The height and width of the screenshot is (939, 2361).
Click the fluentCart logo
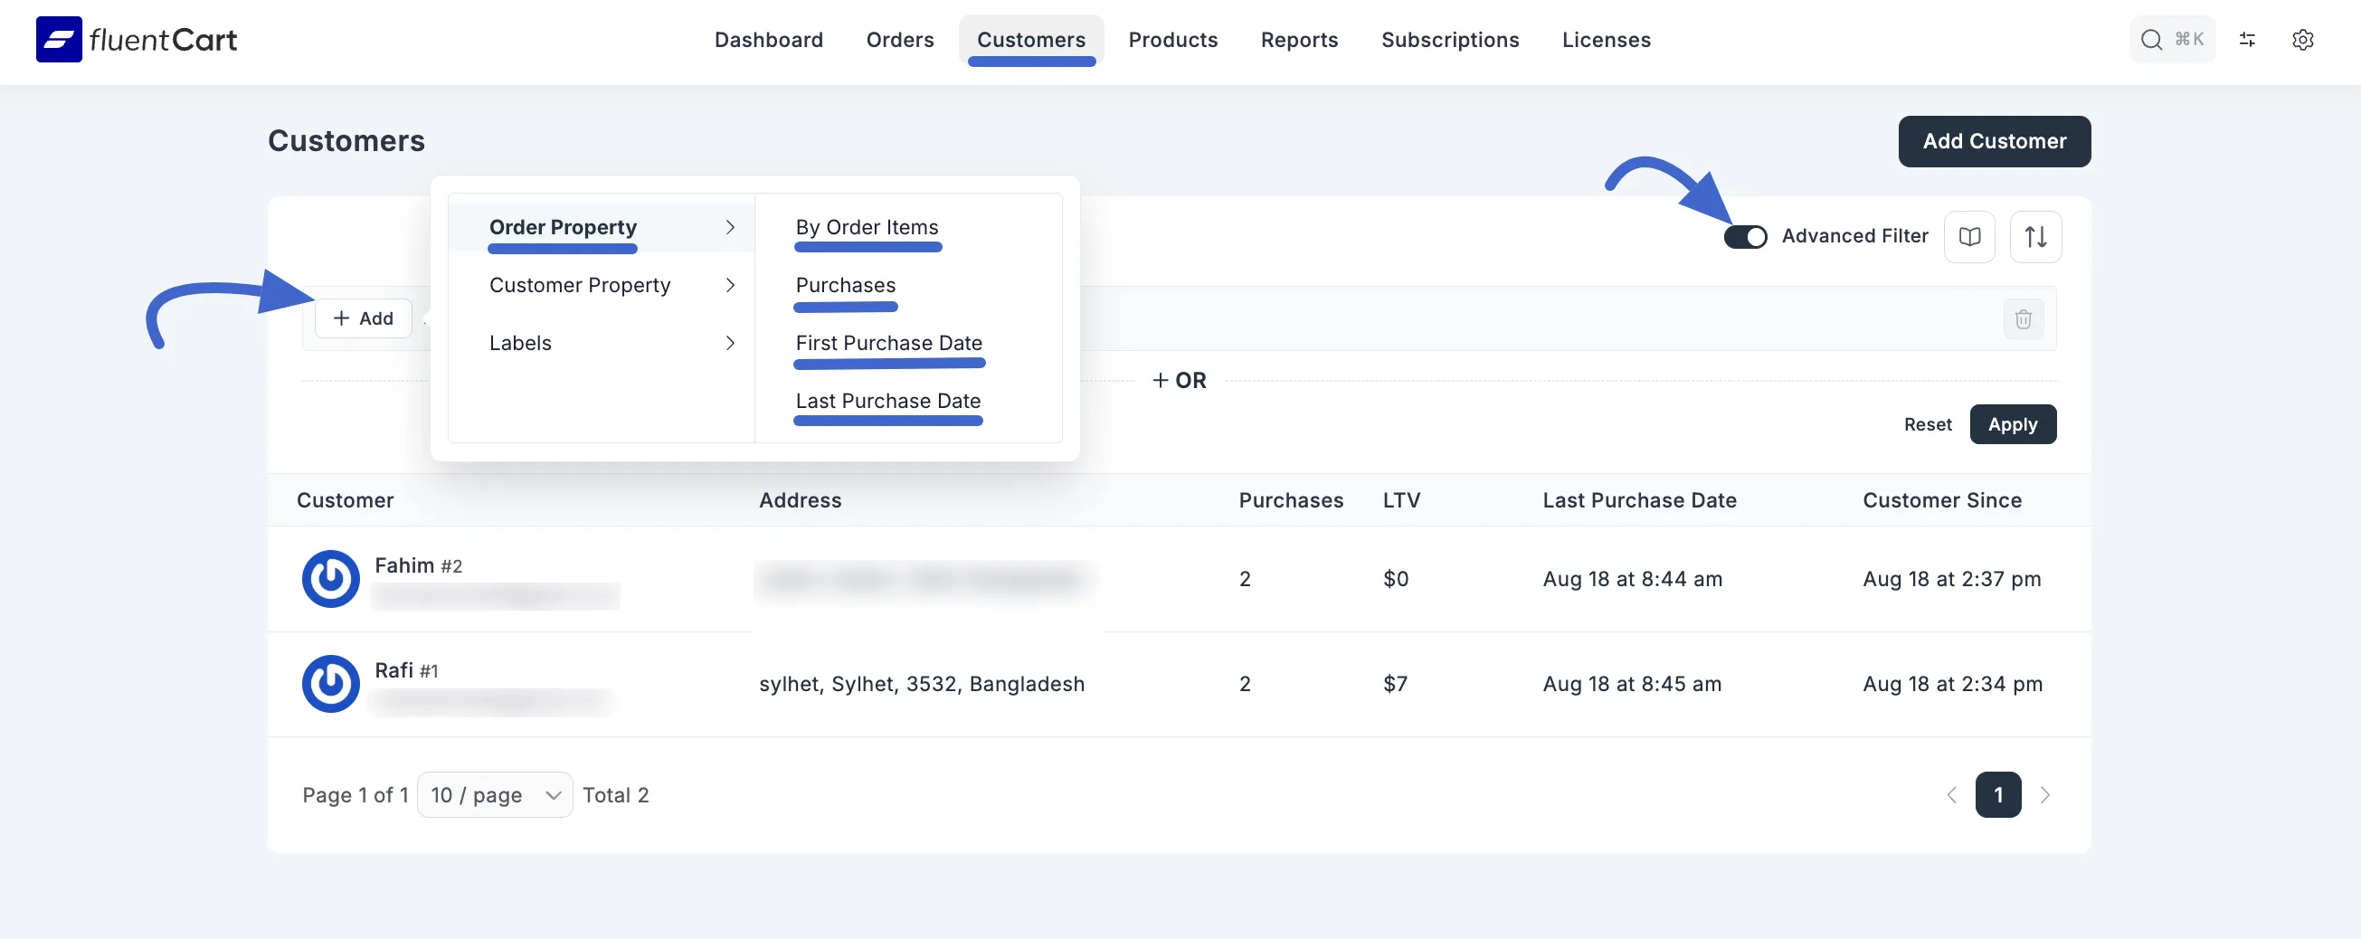click(136, 40)
